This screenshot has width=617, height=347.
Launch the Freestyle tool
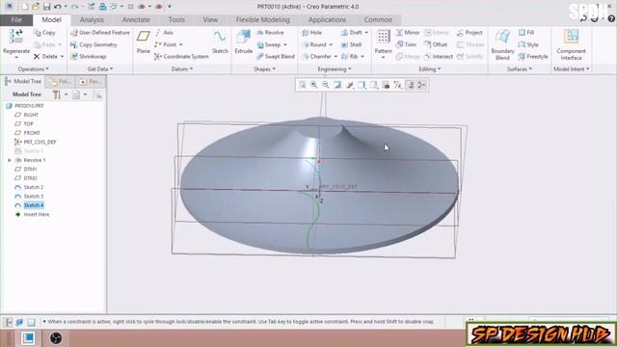[x=533, y=57]
